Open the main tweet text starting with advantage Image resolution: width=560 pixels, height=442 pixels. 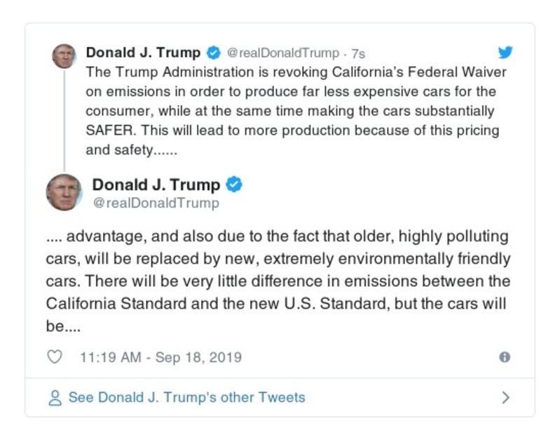point(278,282)
